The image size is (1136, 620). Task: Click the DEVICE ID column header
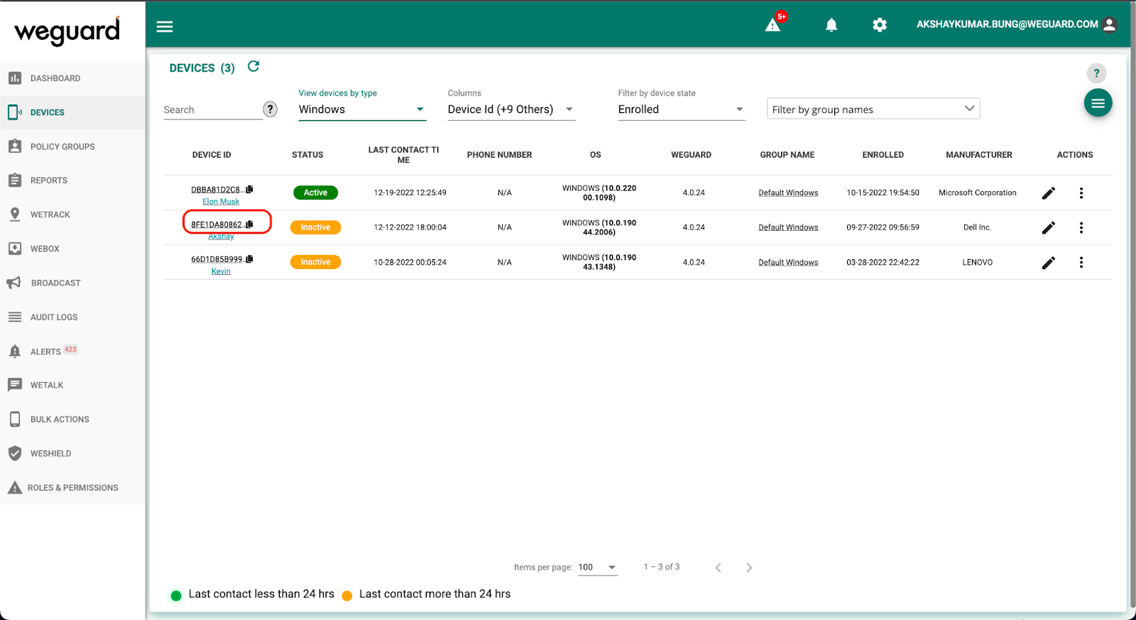[212, 155]
